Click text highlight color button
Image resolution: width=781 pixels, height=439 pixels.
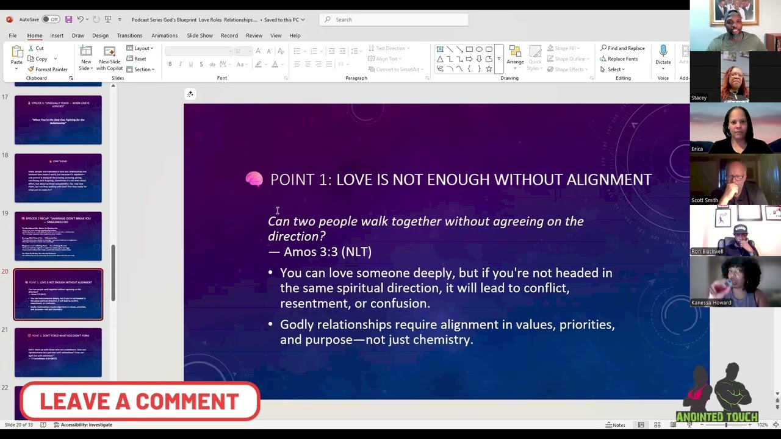[258, 64]
